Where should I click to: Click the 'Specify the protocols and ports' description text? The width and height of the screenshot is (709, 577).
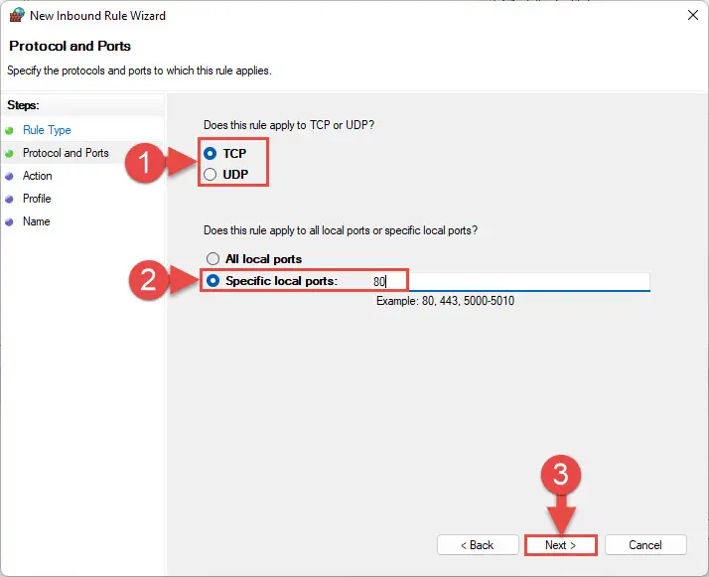coord(139,71)
